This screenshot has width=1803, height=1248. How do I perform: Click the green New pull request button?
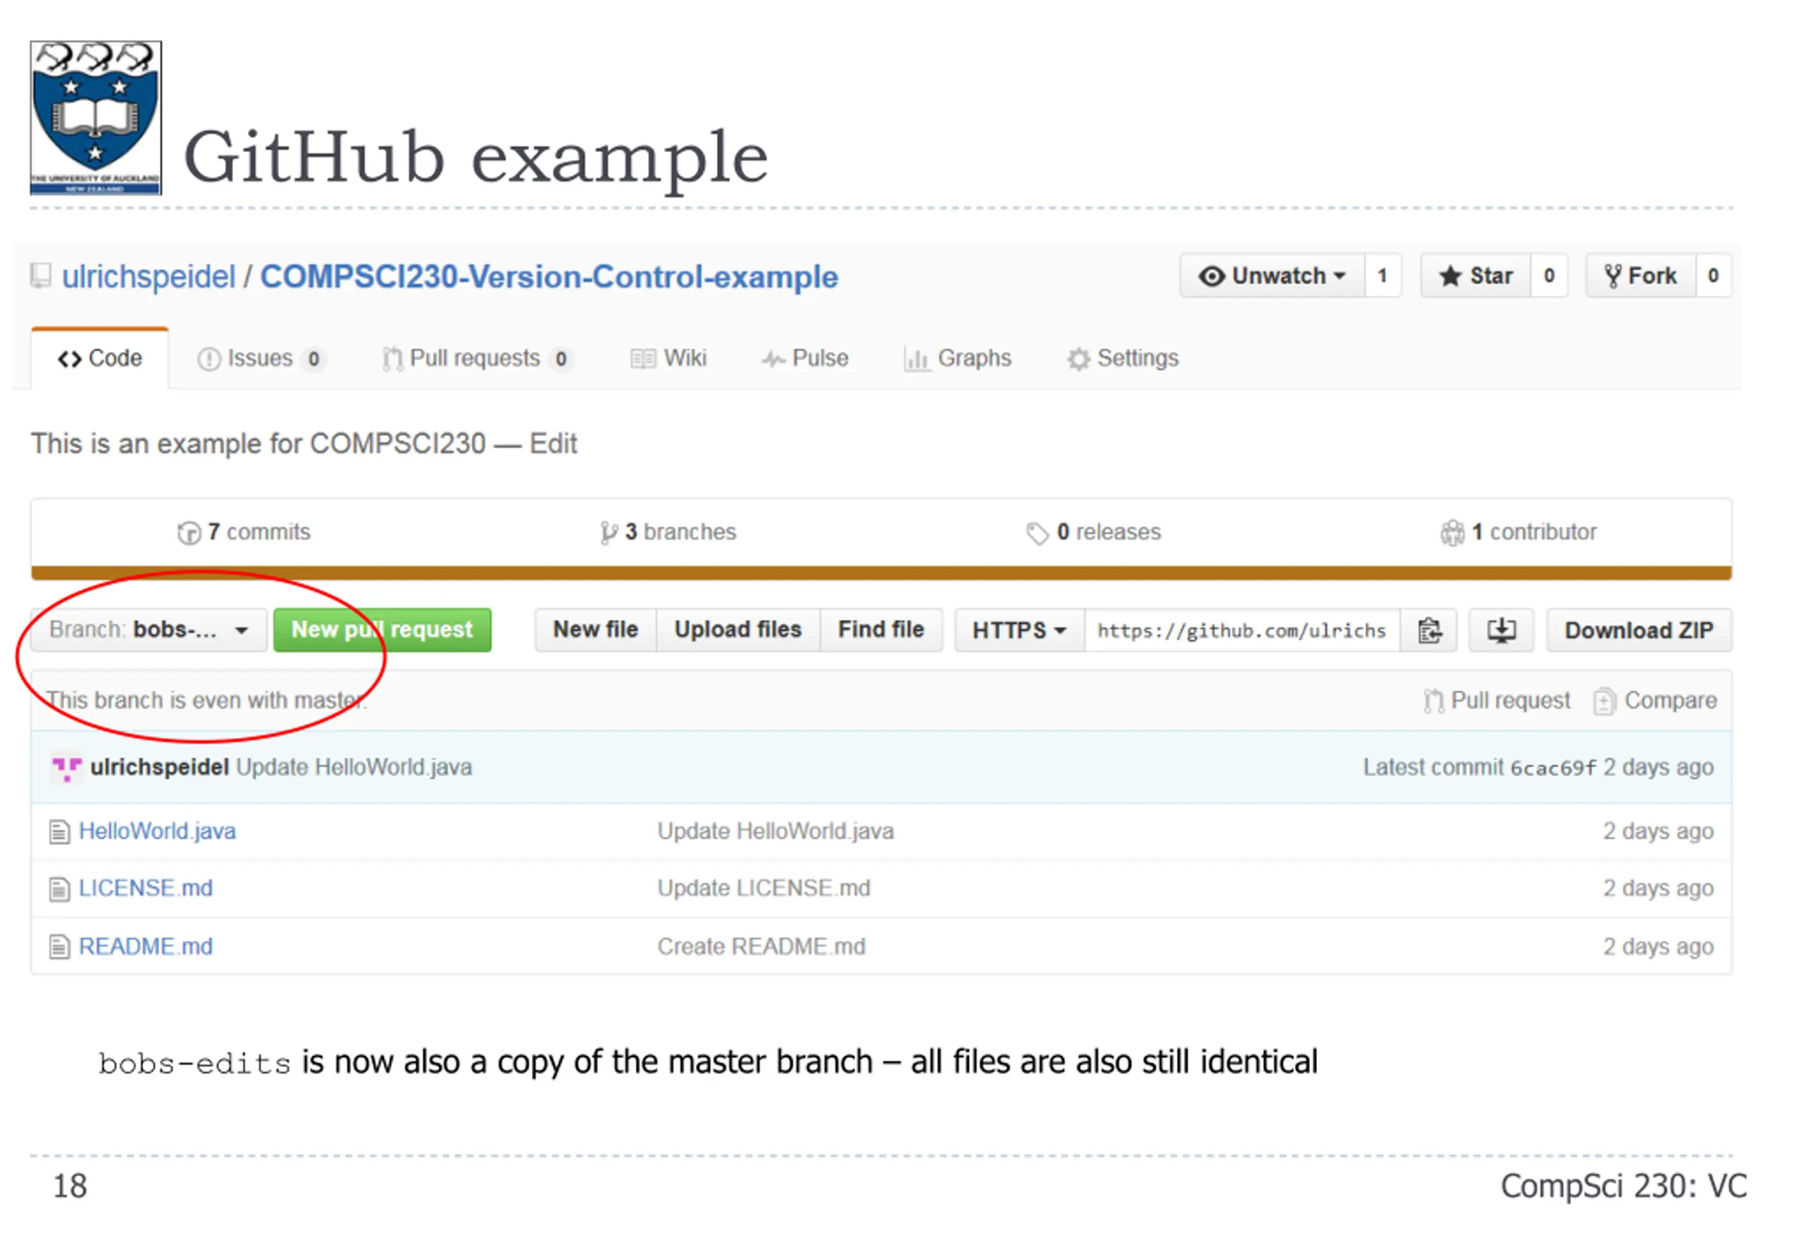point(382,630)
